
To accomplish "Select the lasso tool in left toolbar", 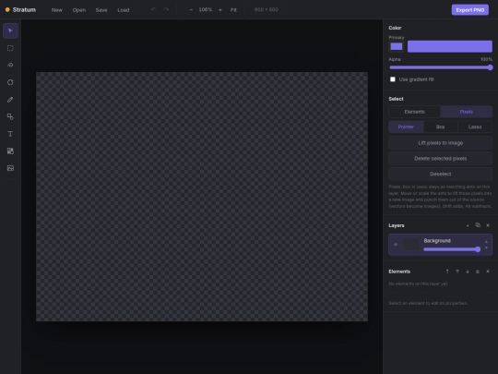I will pyautogui.click(x=10, y=66).
